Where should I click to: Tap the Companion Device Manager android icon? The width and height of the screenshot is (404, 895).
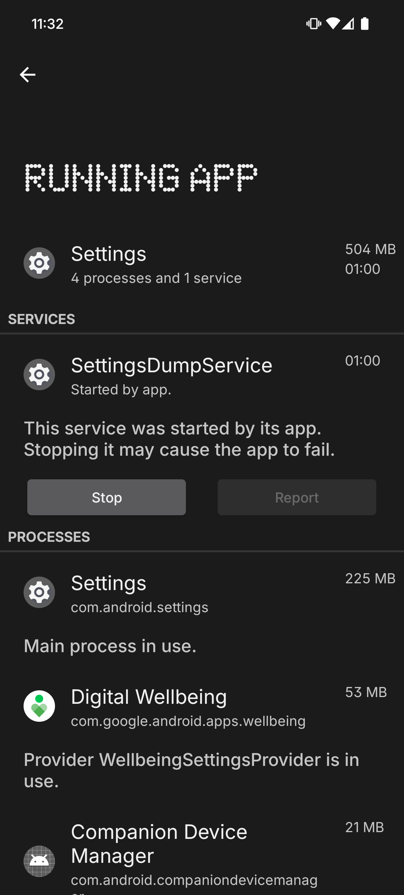39,861
